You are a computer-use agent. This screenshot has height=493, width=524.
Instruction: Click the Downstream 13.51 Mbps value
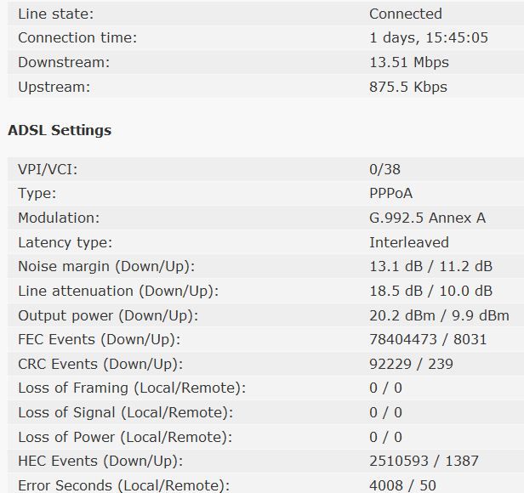(x=408, y=62)
